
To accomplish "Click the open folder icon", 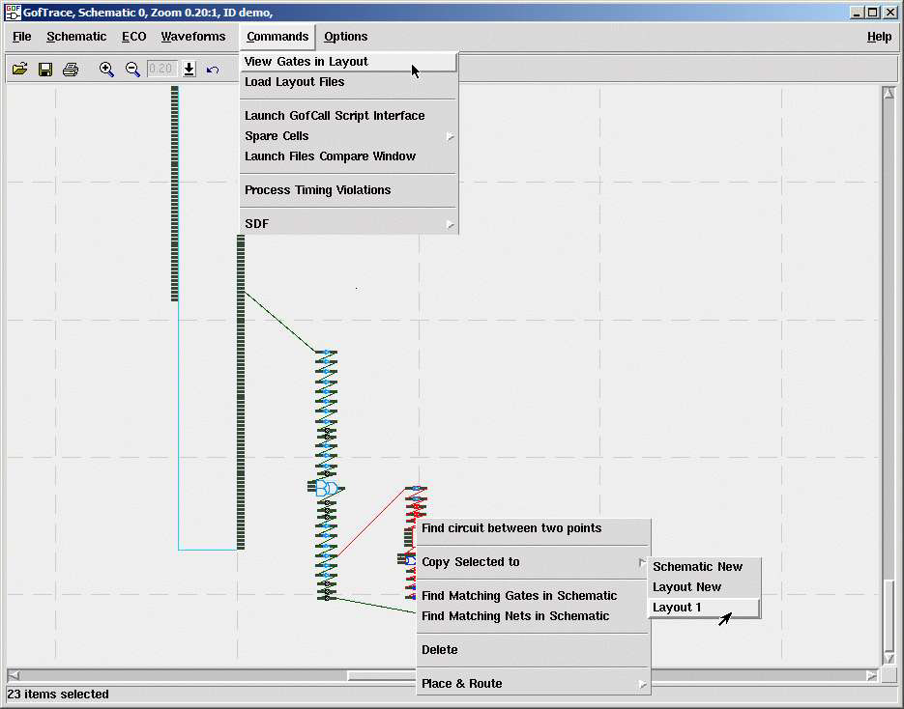I will [19, 70].
